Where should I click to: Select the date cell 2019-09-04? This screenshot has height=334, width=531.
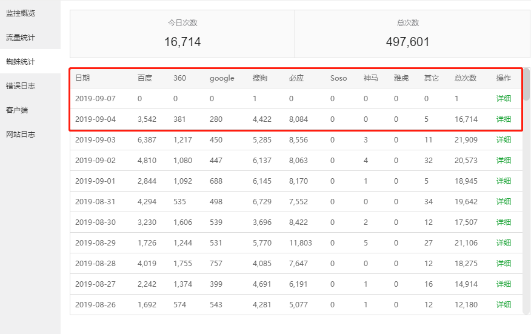click(95, 119)
